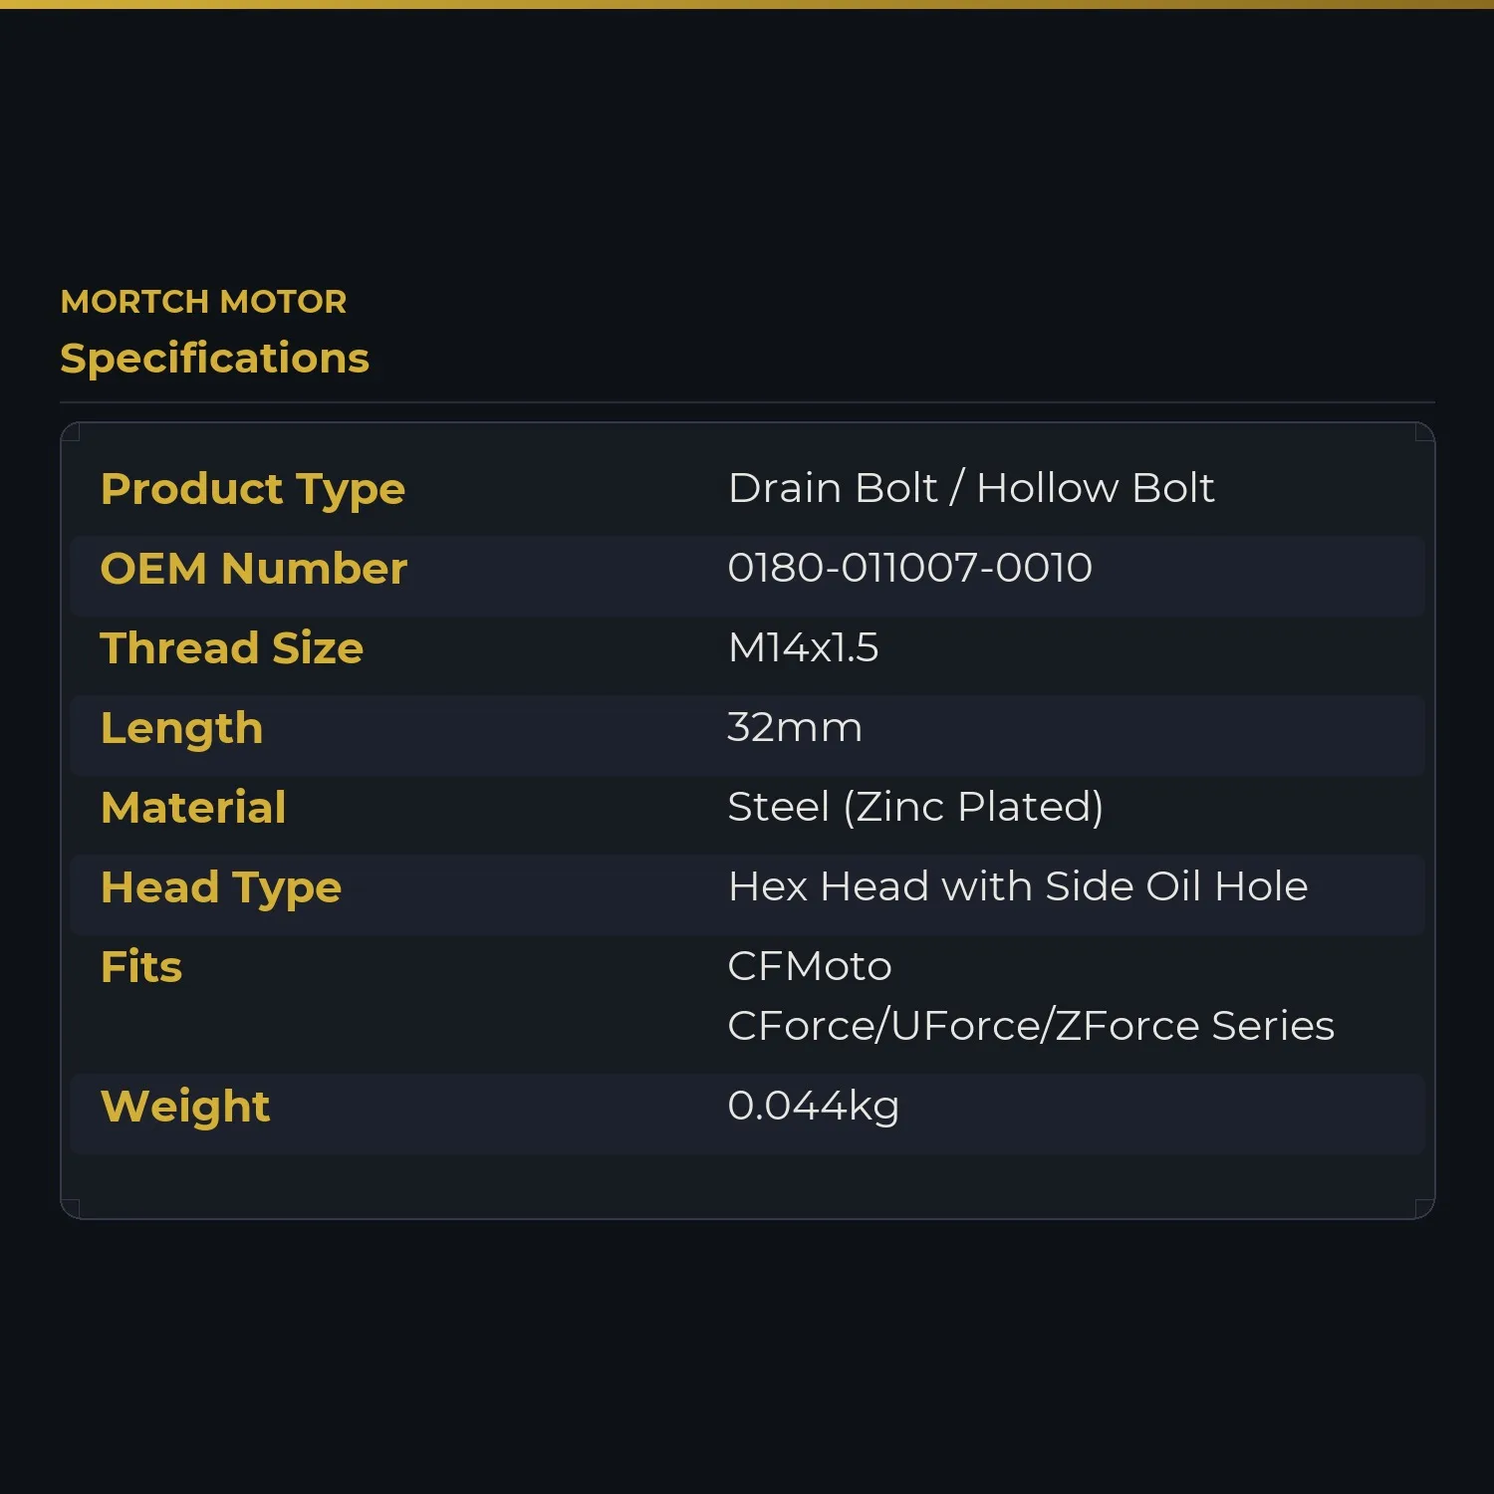Click the Fits row label
Image resolution: width=1494 pixels, height=1494 pixels.
[x=141, y=967]
